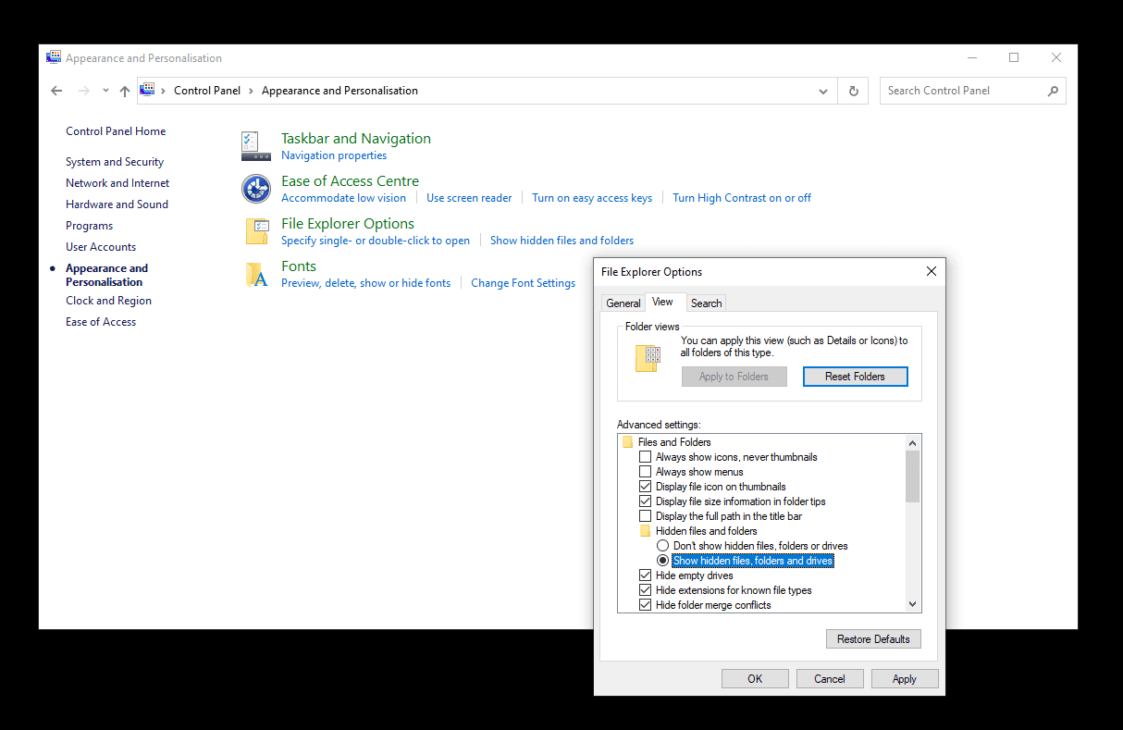Click the Control Panel icon in address bar

coord(147,91)
